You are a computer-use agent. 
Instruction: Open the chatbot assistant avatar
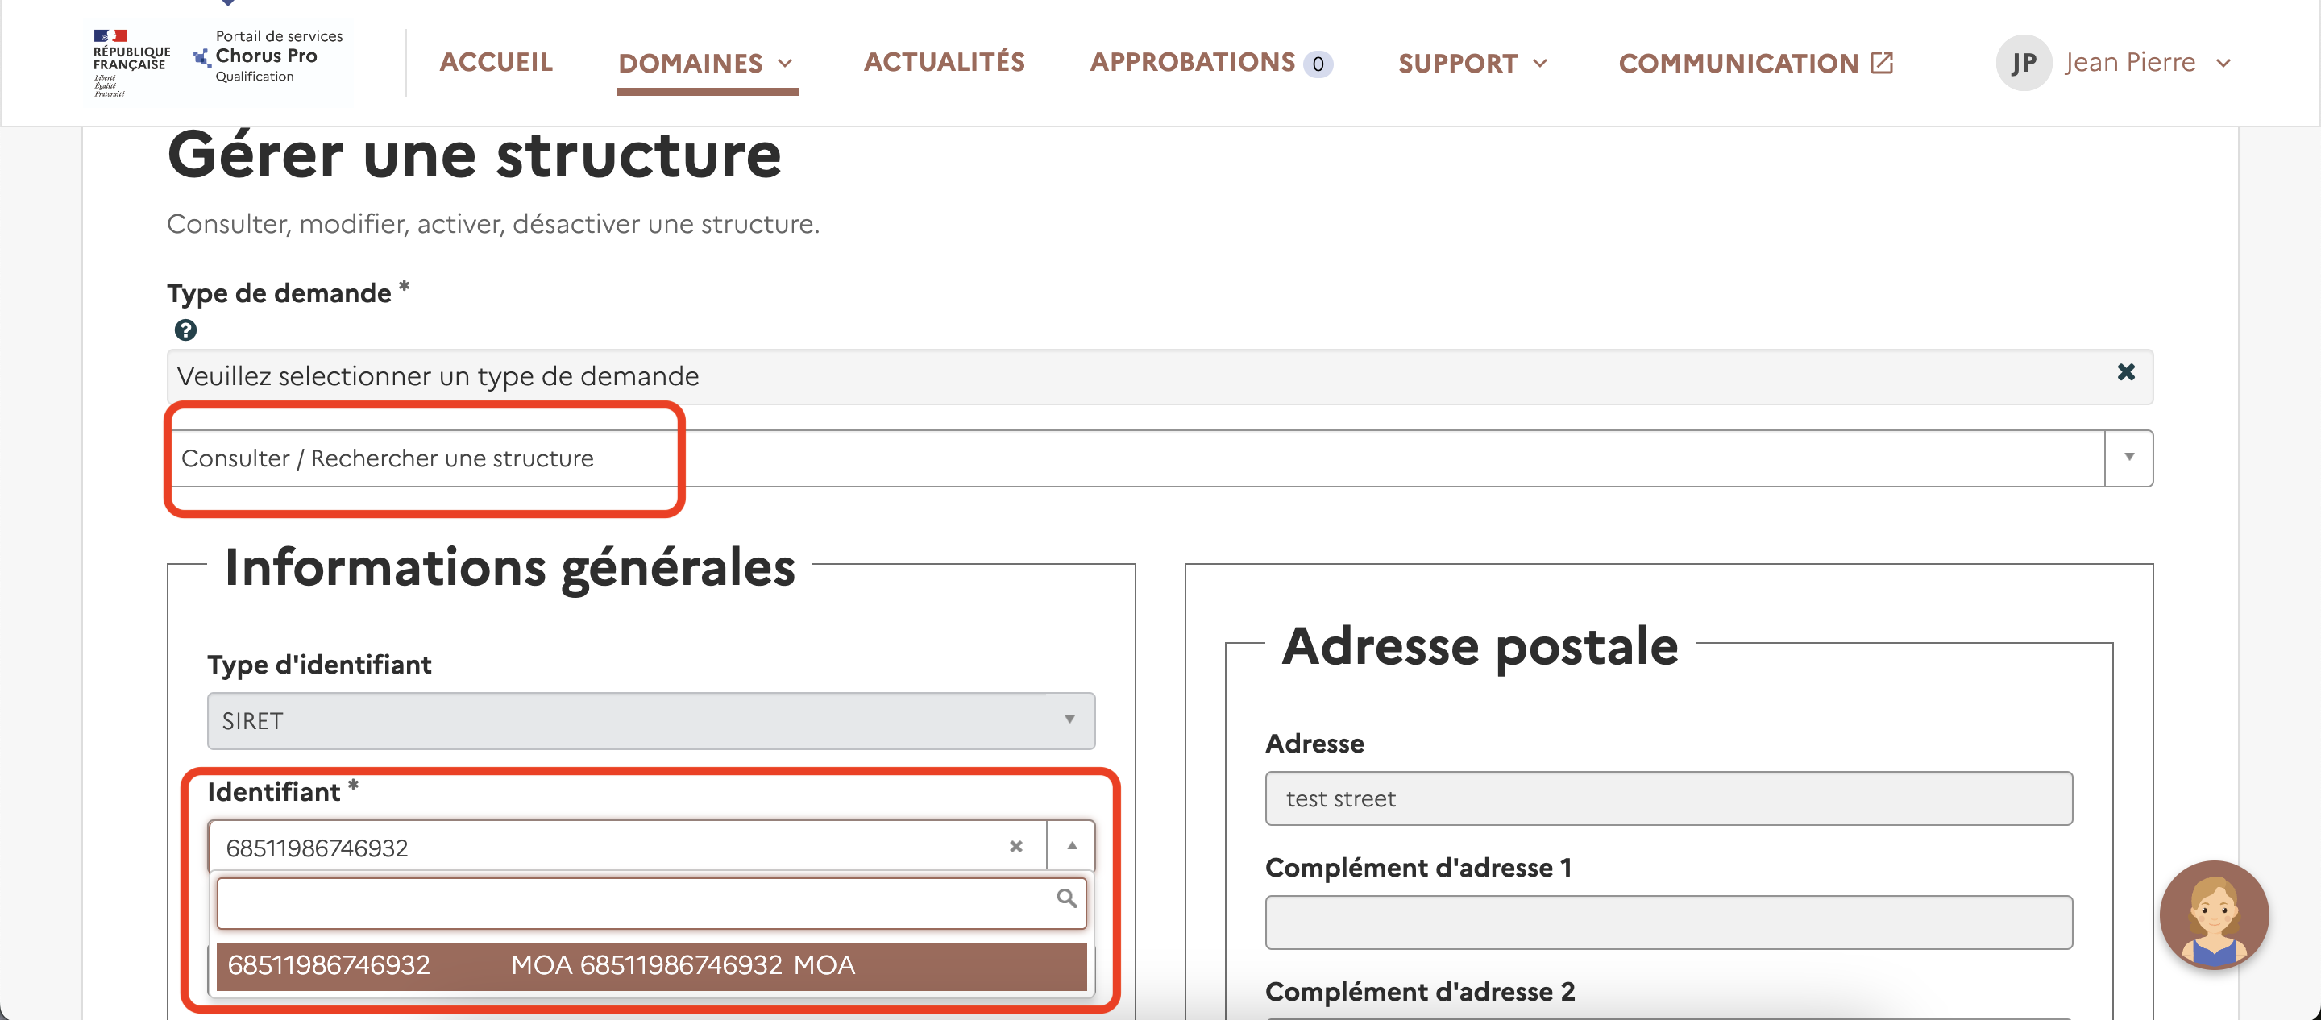pos(2215,915)
